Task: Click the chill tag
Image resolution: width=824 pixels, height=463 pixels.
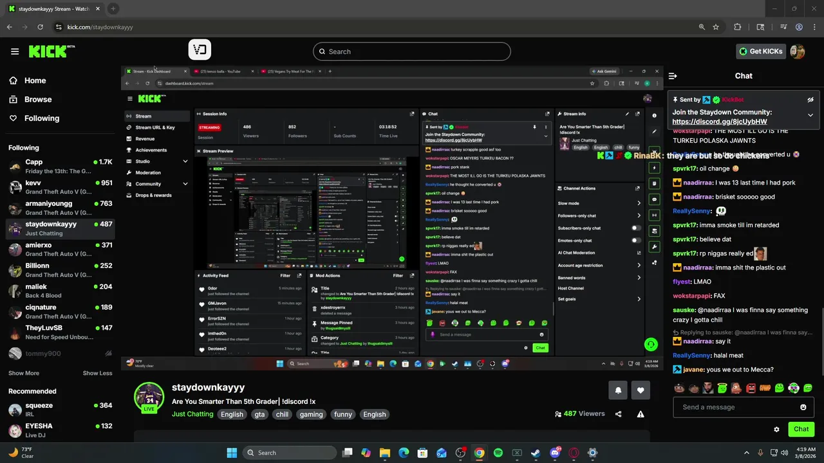Action: point(282,415)
